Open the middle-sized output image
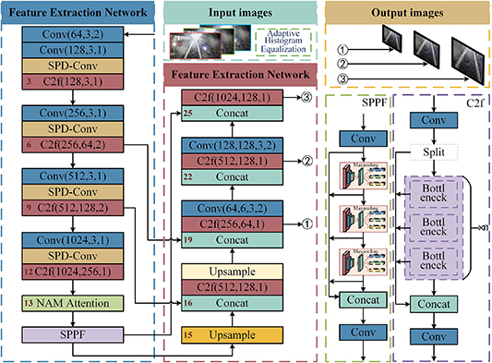 tap(426, 50)
